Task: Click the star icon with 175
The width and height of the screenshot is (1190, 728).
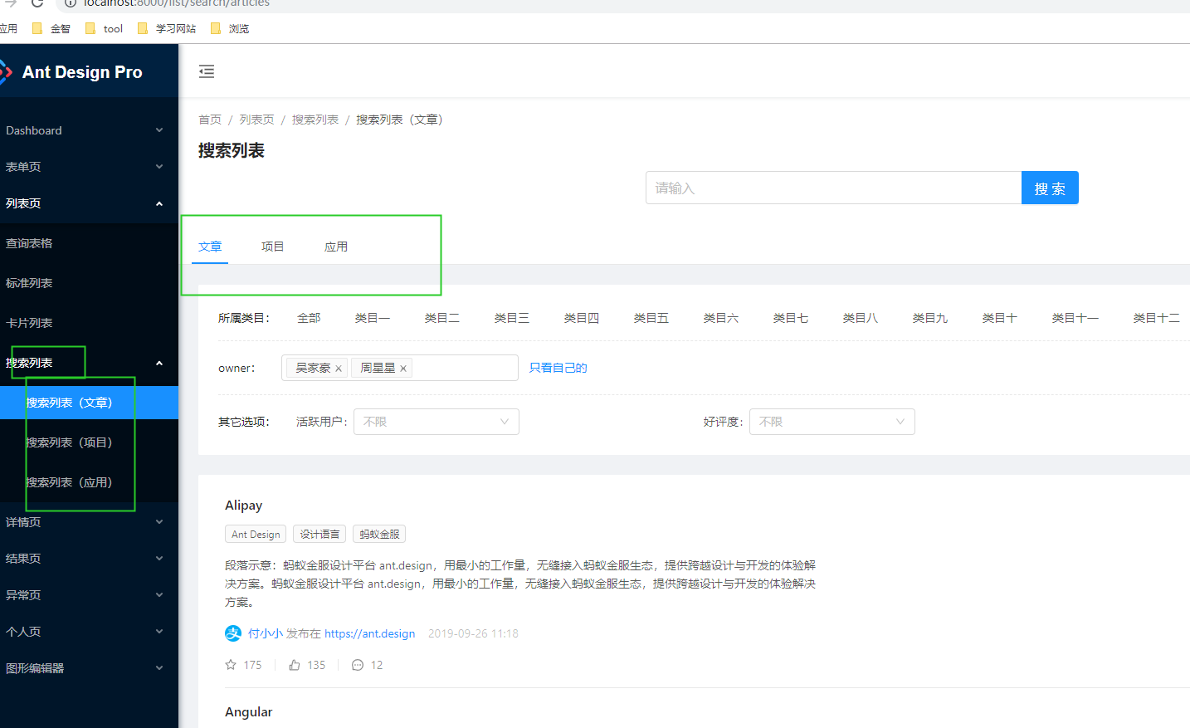Action: (231, 665)
